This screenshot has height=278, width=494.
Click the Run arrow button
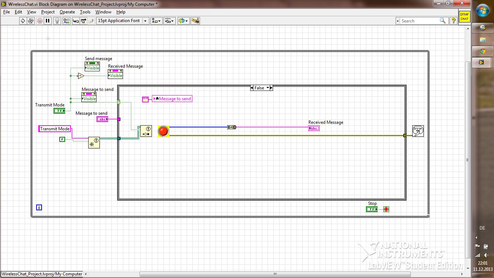click(x=23, y=21)
